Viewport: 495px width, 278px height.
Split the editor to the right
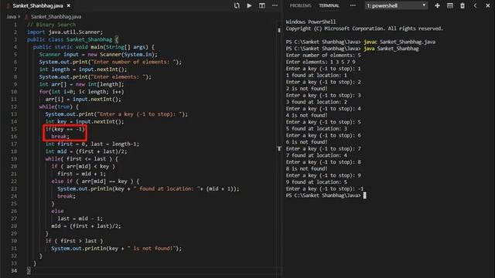pyautogui.click(x=262, y=5)
